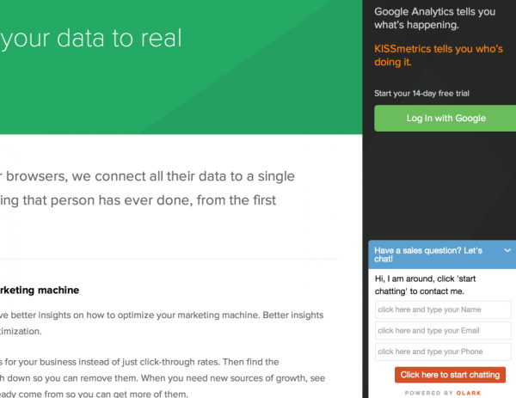The width and height of the screenshot is (516, 398).
Task: Click the 'just click-through rates' paragraph line
Action: [139, 362]
